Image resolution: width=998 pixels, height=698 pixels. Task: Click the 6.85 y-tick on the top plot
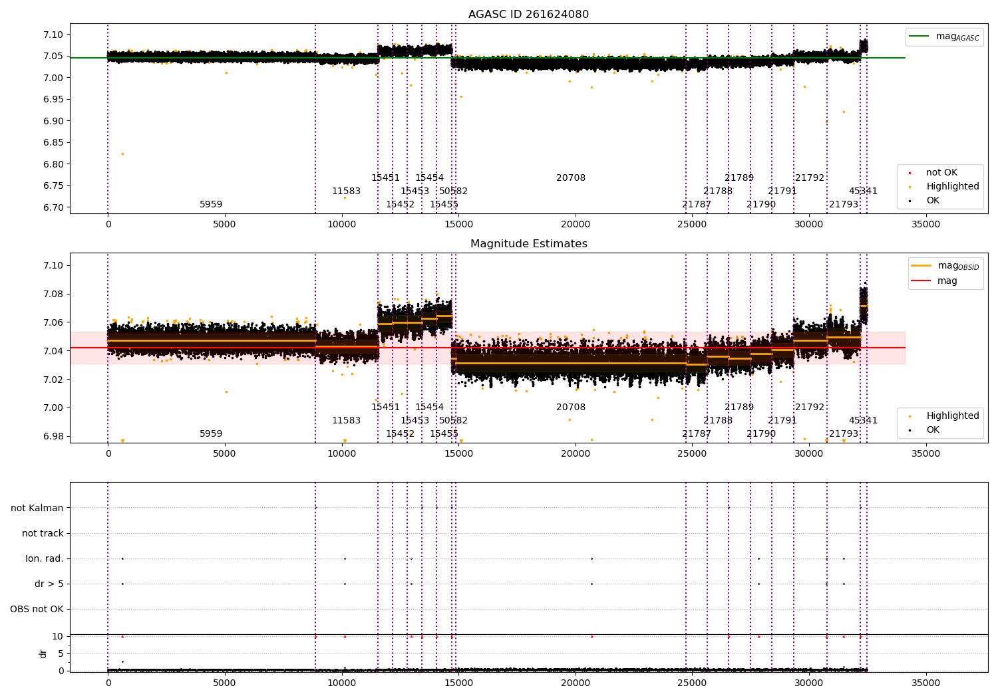tap(53, 143)
